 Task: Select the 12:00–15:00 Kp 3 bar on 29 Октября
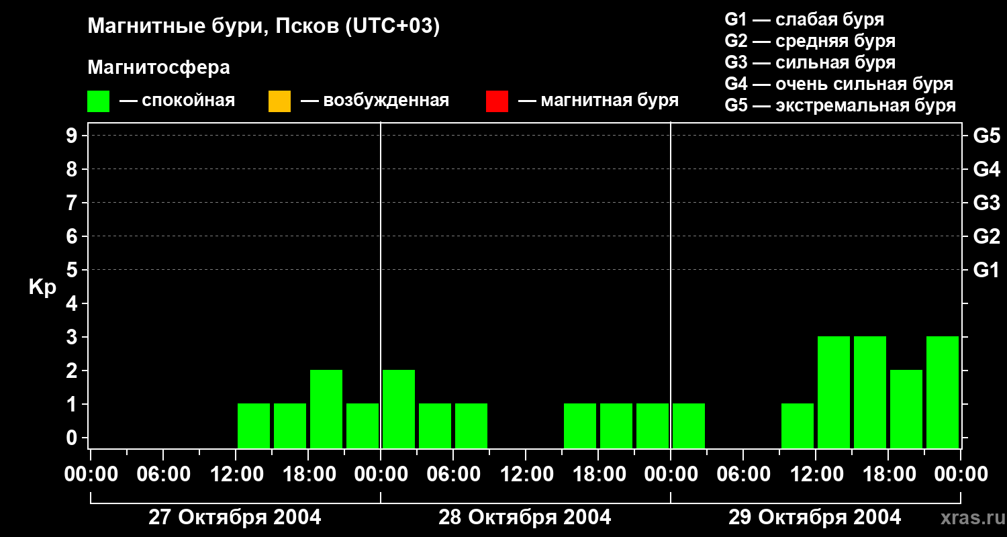(834, 392)
